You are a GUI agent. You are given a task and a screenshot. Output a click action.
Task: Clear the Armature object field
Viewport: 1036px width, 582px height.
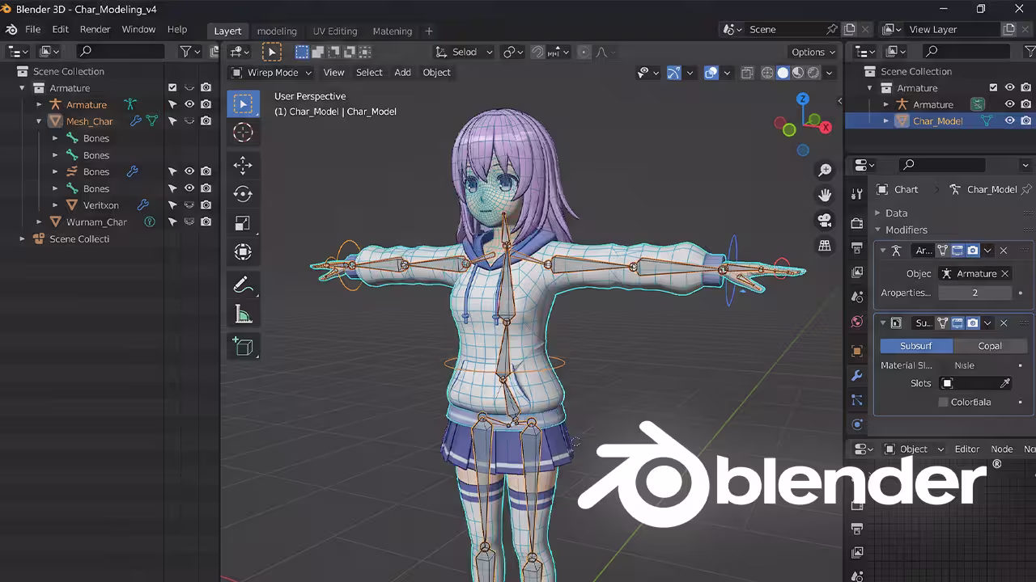pyautogui.click(x=1005, y=274)
